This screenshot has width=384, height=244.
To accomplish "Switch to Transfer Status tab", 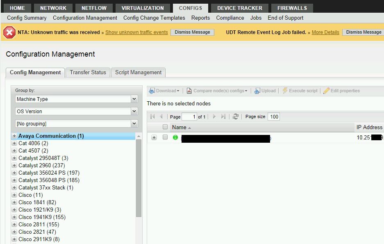I will click(x=88, y=73).
